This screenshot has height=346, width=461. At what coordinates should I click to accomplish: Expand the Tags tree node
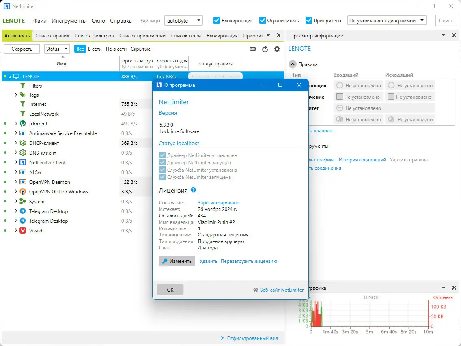coord(16,95)
